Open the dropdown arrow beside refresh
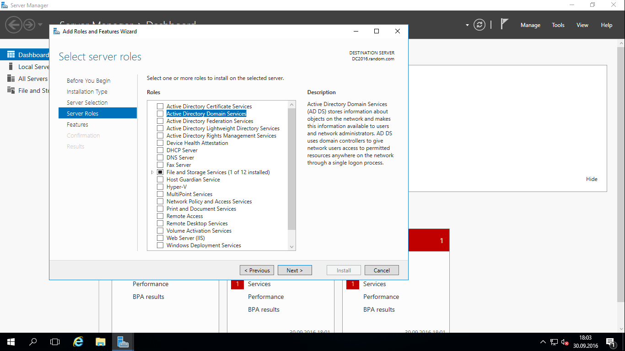 (467, 25)
